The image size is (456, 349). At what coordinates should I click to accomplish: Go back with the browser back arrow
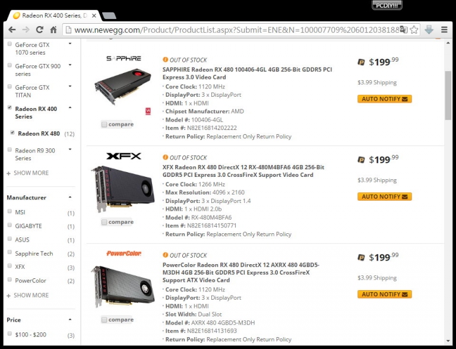[x=12, y=30]
